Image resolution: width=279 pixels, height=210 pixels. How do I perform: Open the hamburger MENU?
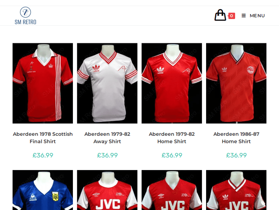pyautogui.click(x=253, y=16)
